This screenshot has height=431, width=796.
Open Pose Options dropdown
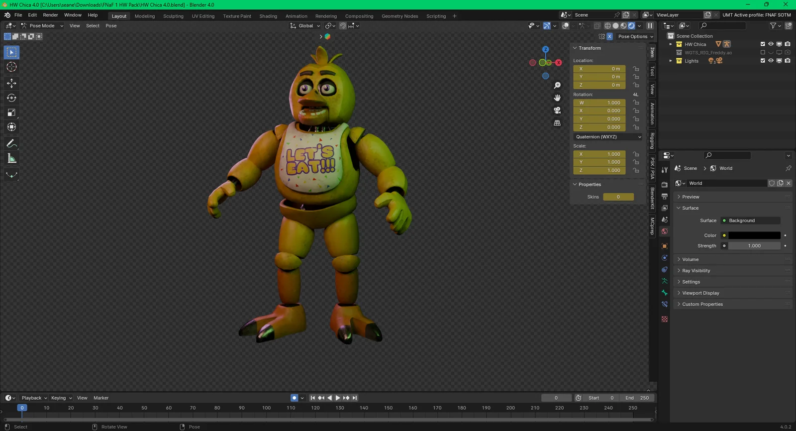tap(636, 36)
